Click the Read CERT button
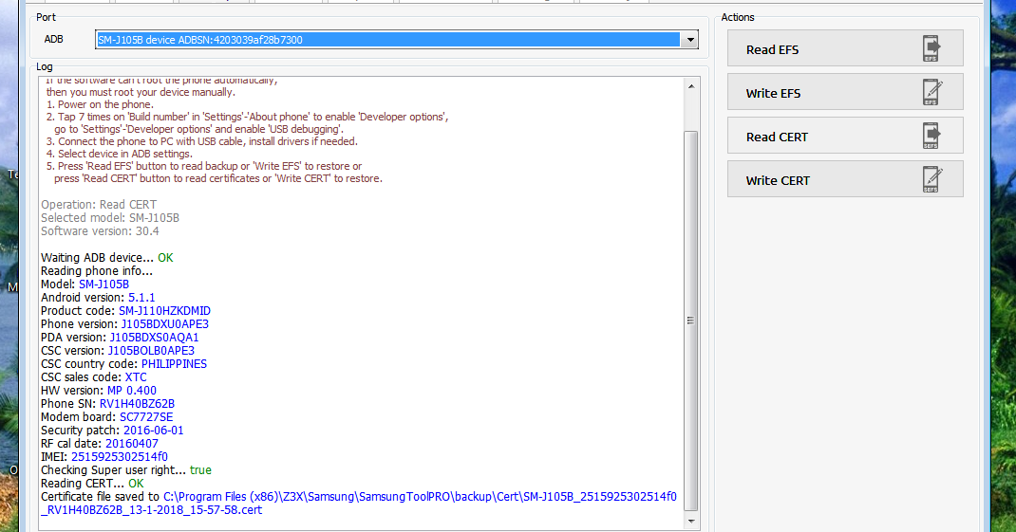 [845, 136]
